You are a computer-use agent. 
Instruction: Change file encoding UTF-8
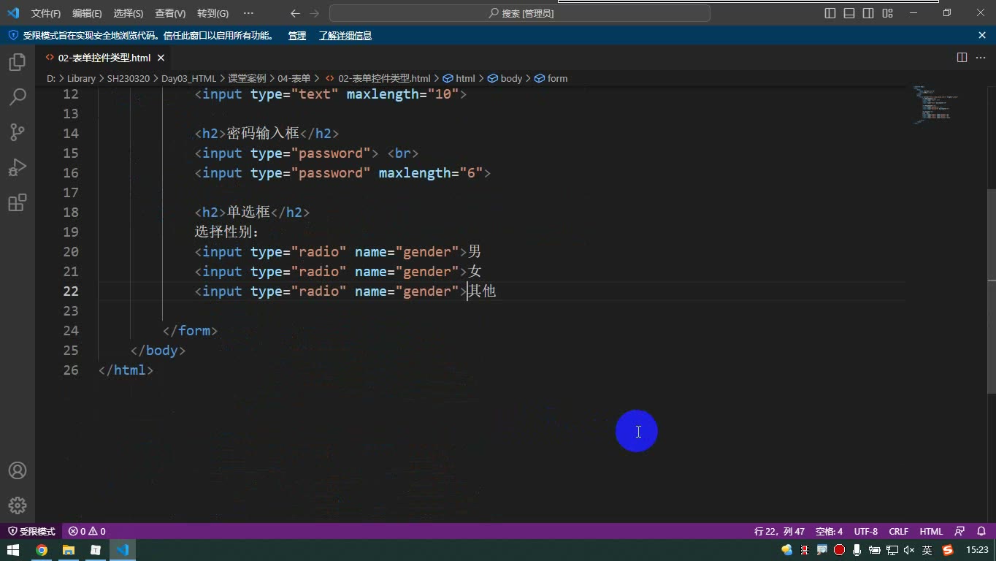[x=866, y=532]
